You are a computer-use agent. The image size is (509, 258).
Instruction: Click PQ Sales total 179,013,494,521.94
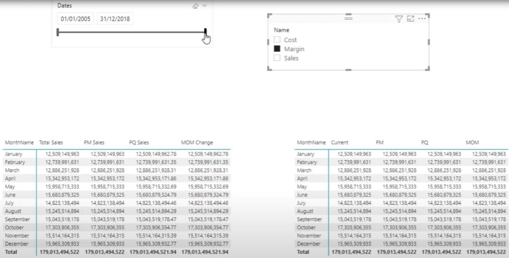coord(153,252)
